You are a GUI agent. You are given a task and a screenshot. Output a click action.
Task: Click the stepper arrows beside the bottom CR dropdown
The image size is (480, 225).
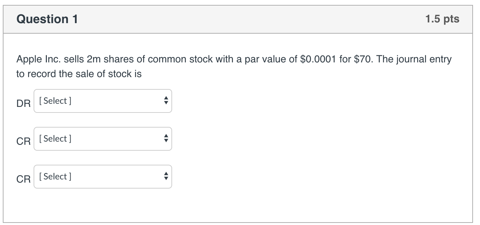165,177
